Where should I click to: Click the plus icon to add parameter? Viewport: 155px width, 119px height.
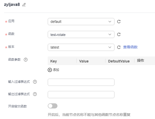click(x=50, y=70)
